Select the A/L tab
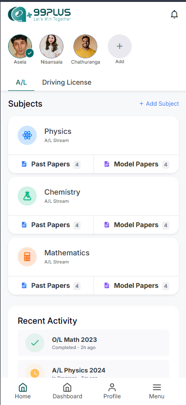This screenshot has height=405, width=186. 21,82
